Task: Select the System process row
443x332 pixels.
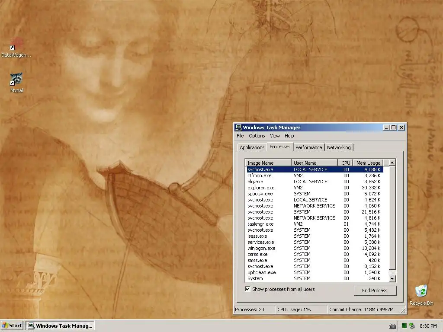Action: click(x=314, y=278)
